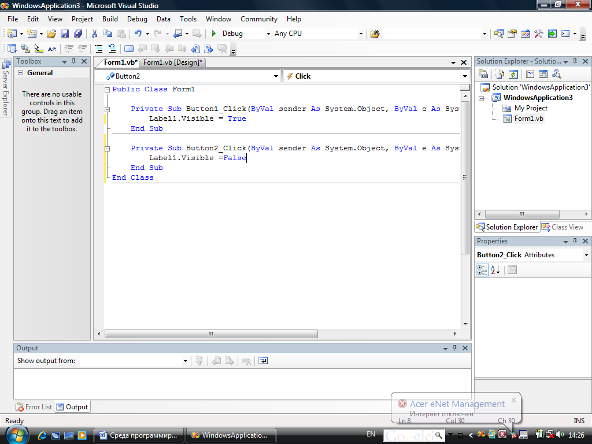Switch to the Error List tab
The width and height of the screenshot is (592, 444).
pos(34,407)
